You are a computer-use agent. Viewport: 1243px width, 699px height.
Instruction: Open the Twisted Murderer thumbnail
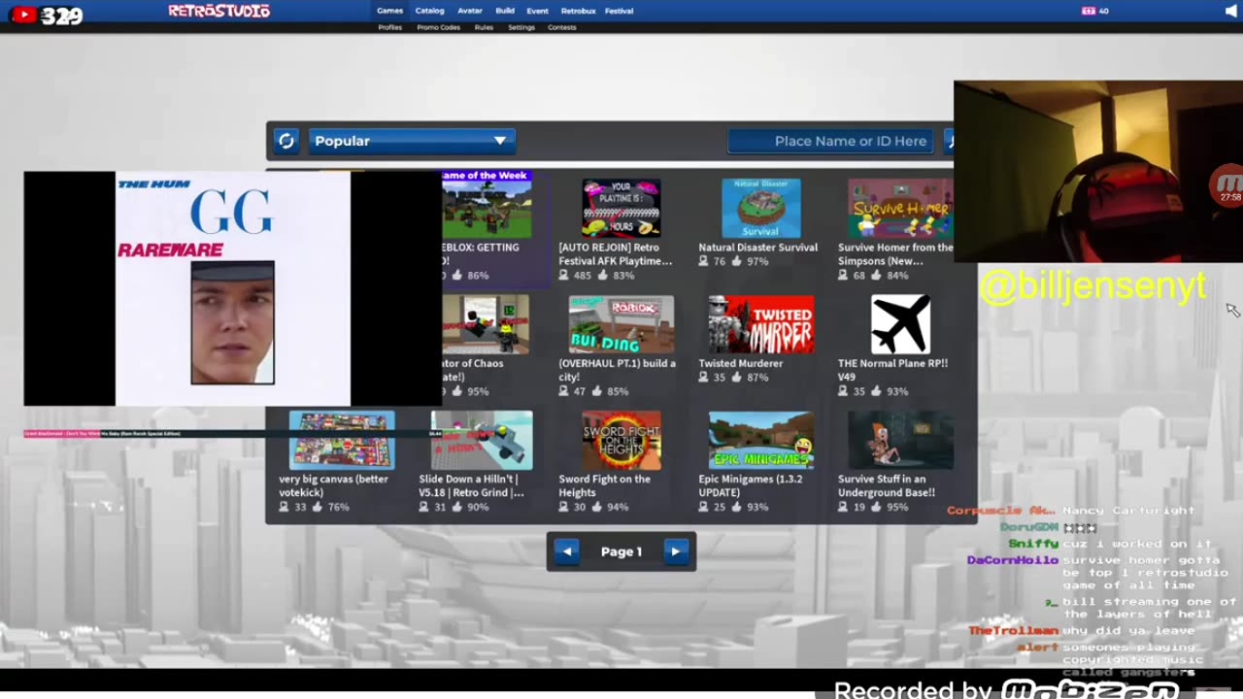(x=761, y=324)
